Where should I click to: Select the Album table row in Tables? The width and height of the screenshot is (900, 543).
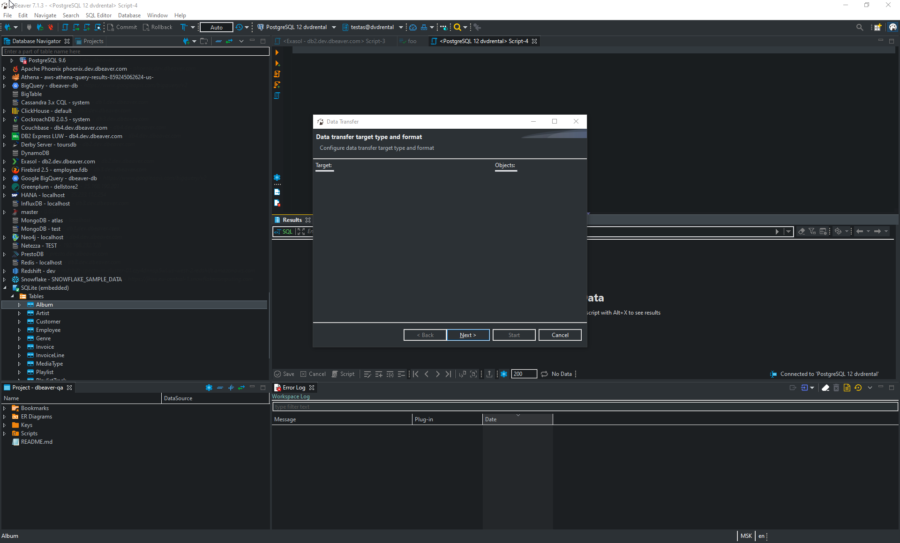(44, 304)
